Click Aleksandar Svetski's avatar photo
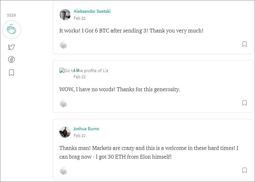Viewport: 255px width, 182px height. pyautogui.click(x=65, y=15)
